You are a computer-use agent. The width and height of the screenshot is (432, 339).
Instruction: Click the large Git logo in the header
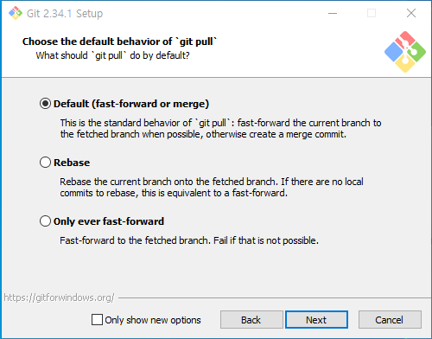[x=405, y=52]
